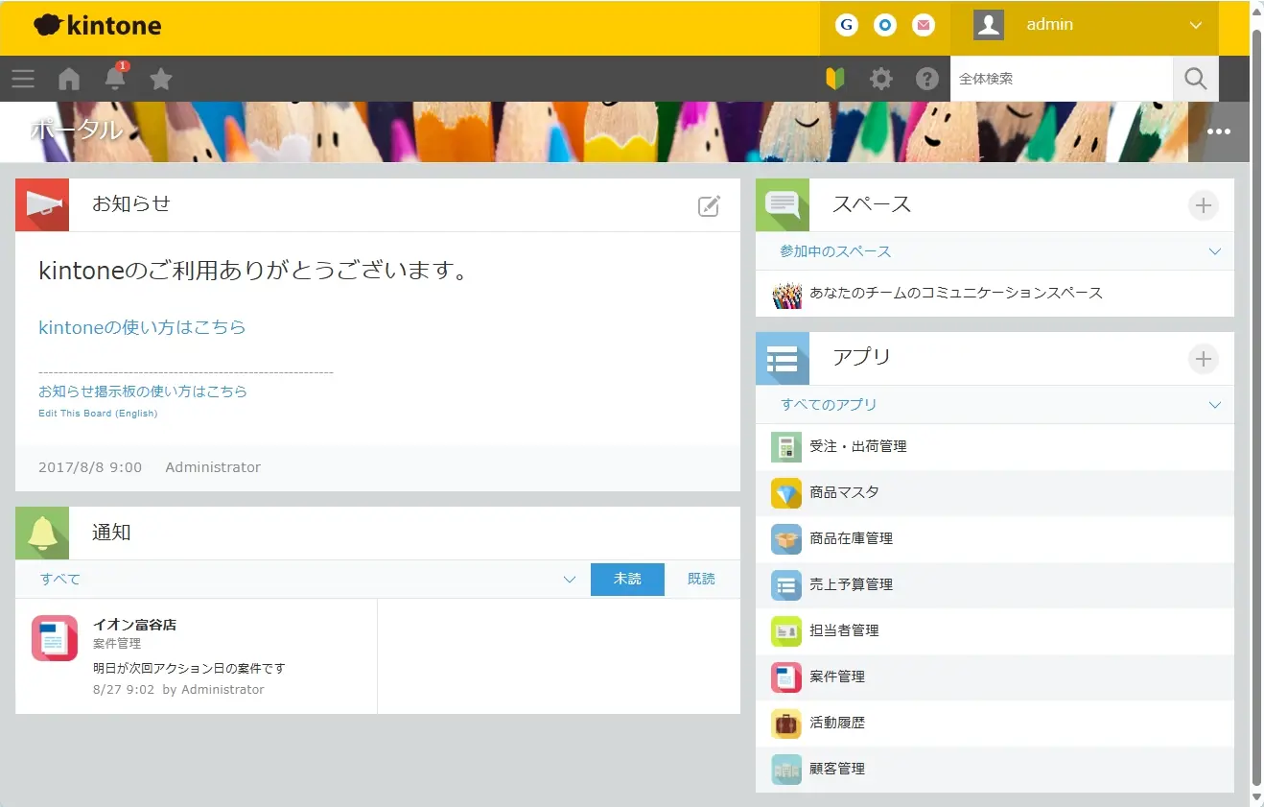Open the お知らせ掲示板の使い方はこちら link

coord(143,392)
